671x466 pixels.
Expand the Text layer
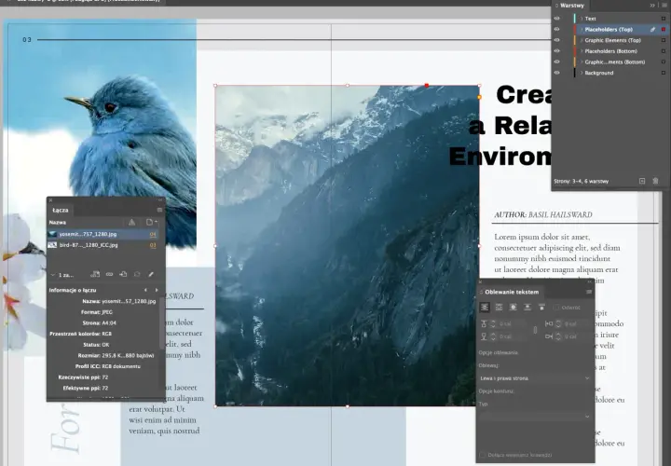pos(582,19)
